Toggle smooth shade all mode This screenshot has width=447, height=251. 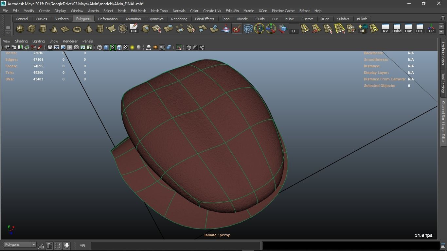click(106, 47)
